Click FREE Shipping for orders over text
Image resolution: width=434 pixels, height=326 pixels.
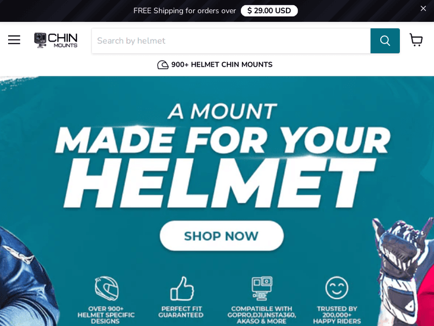185,11
